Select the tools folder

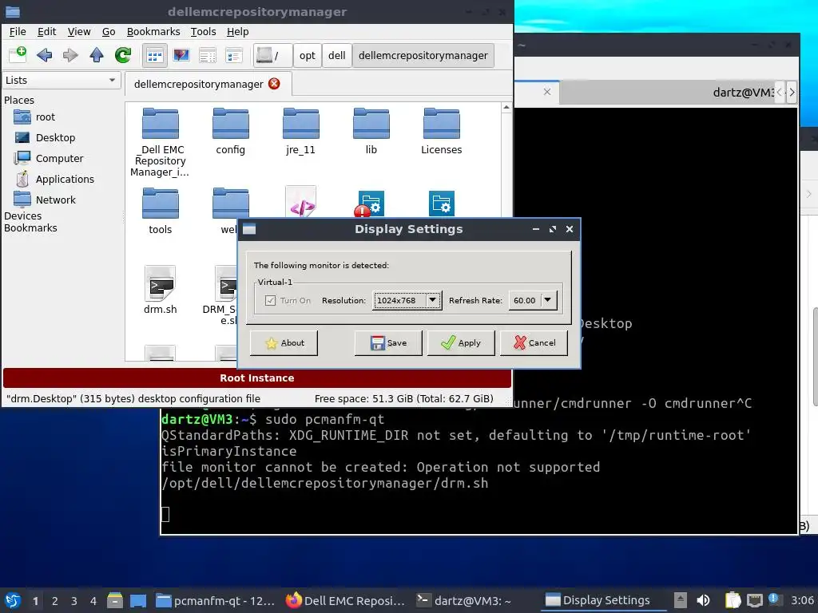tap(160, 211)
